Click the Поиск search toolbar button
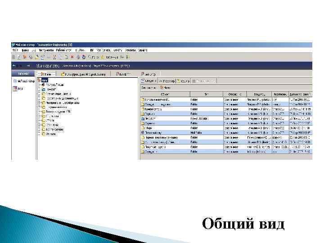Screen dimensions: 324x243 click(x=94, y=57)
